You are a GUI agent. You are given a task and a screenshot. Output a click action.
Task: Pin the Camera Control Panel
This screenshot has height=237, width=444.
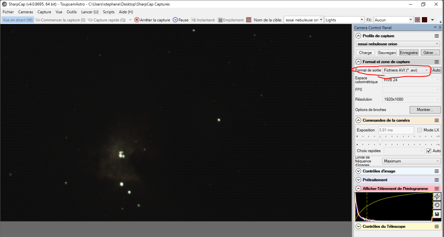pos(440,28)
